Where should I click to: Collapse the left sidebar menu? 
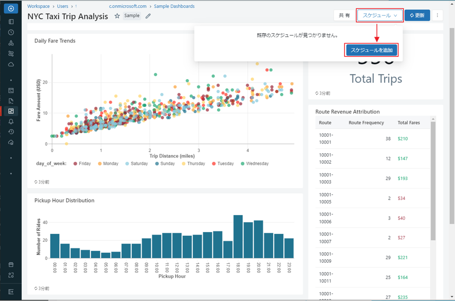point(11,292)
